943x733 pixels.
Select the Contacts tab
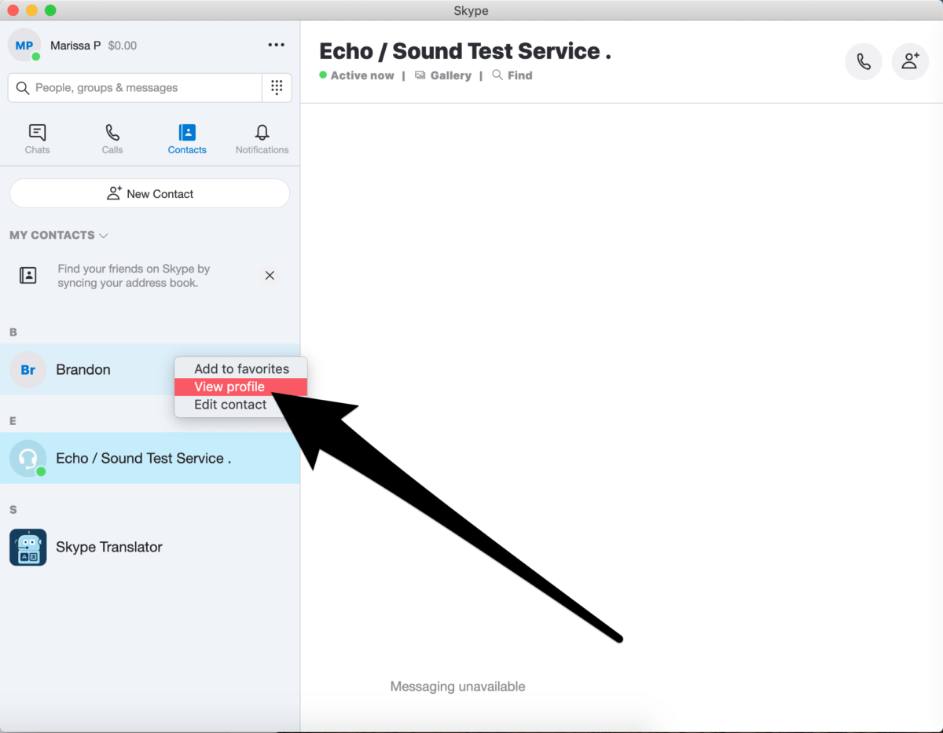[187, 139]
